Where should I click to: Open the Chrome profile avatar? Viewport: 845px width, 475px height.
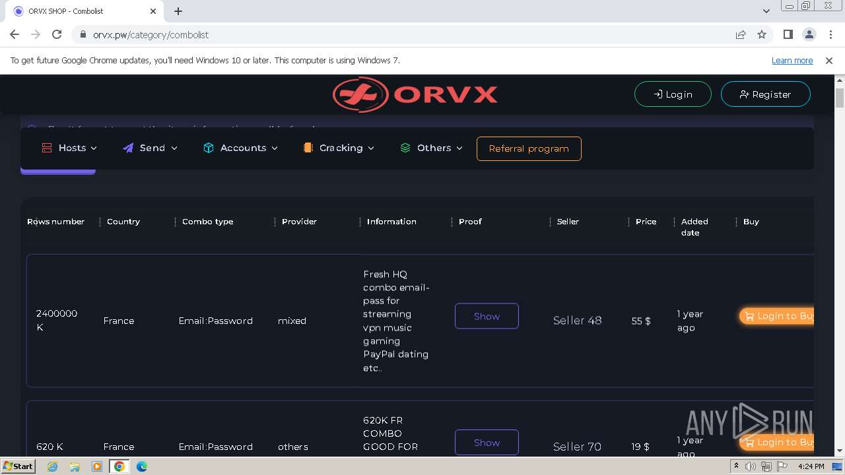809,34
